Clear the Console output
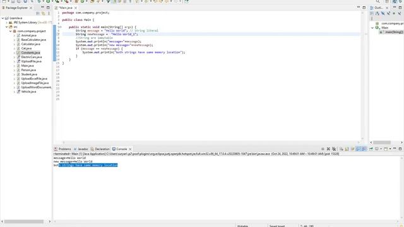This screenshot has width=404, height=227. point(341,149)
